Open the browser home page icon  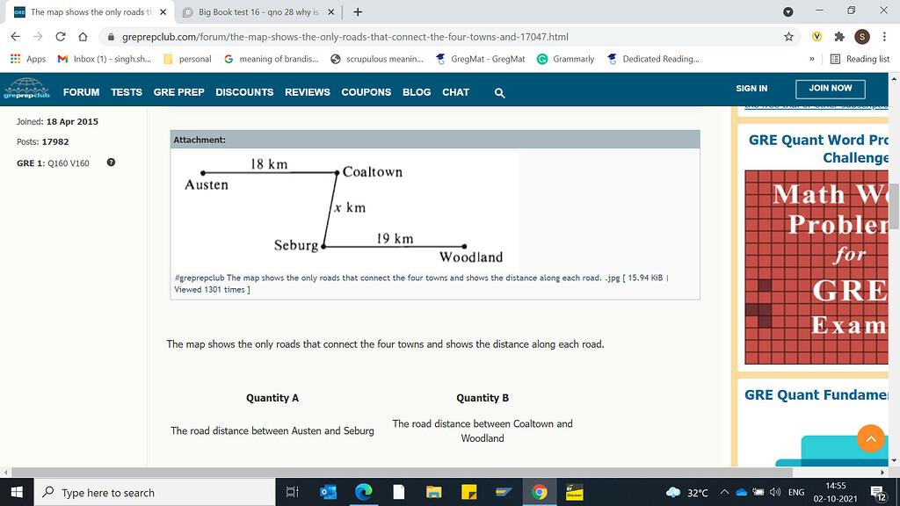pyautogui.click(x=83, y=37)
